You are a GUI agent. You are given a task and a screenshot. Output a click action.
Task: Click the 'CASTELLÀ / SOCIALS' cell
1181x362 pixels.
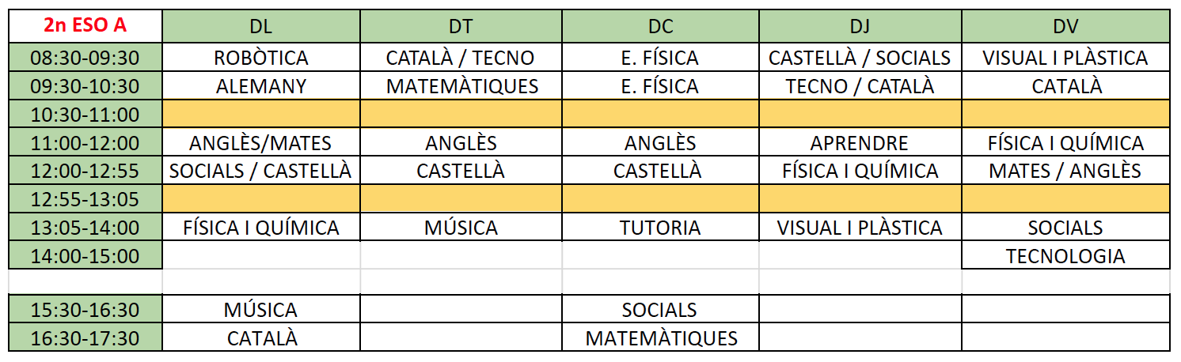pos(860,58)
